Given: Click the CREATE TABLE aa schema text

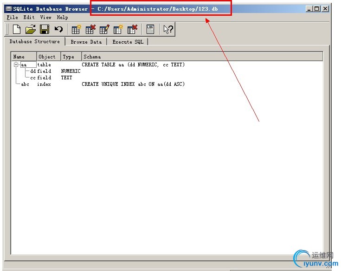Looking at the screenshot, I should (133, 65).
